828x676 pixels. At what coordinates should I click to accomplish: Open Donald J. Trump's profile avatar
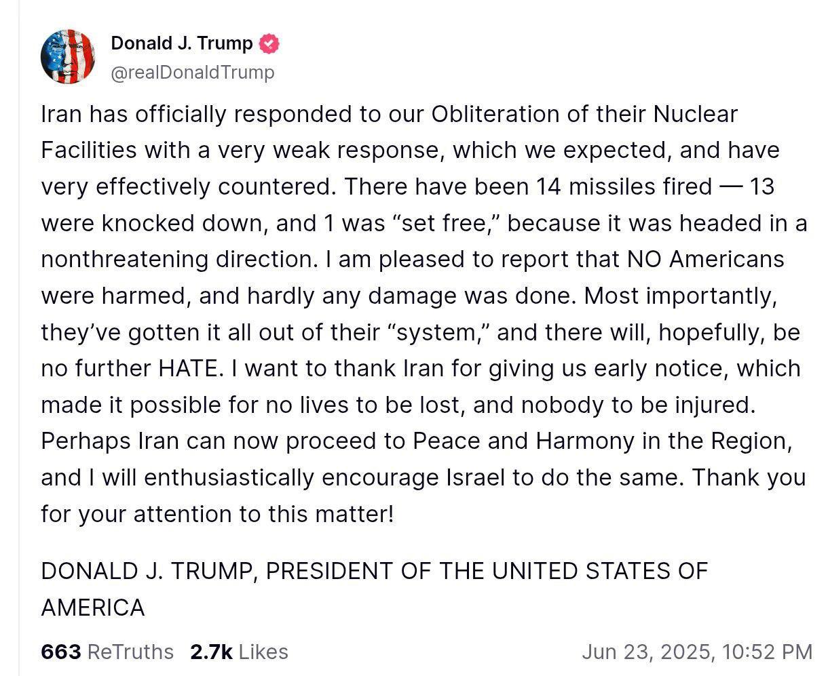[x=68, y=57]
